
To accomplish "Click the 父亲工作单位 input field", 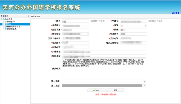I will click(x=76, y=38).
